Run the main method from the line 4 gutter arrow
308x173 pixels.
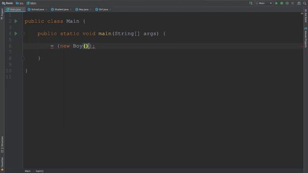click(x=16, y=34)
